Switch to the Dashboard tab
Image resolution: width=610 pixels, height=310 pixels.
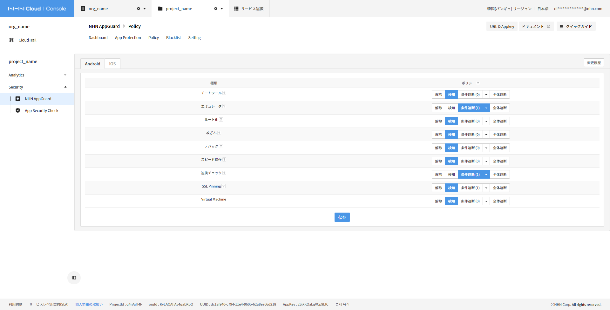[x=98, y=37]
